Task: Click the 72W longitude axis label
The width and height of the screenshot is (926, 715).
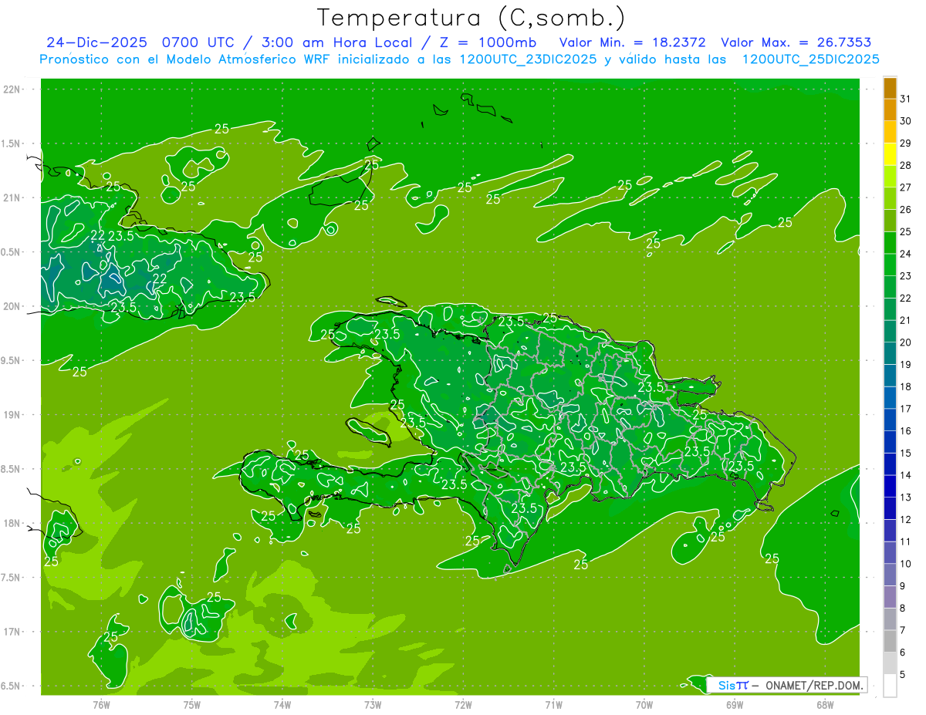Action: 463,703
